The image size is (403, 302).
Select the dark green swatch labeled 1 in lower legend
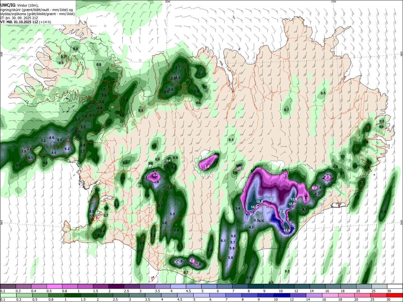(73, 295)
